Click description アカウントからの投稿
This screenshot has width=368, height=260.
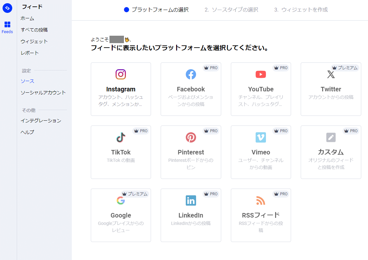coord(331,97)
